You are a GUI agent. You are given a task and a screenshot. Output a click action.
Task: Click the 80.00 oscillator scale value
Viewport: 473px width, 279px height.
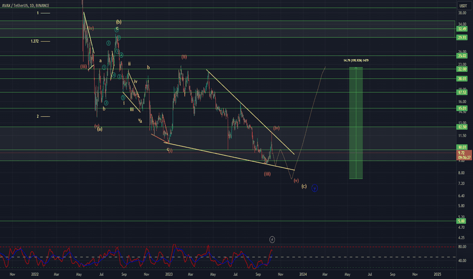pos(462,247)
